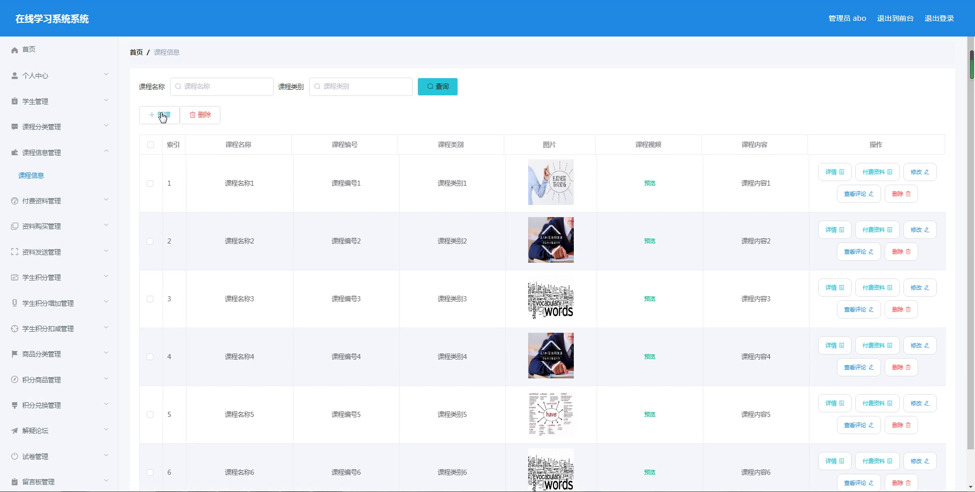Open the 首页 sidebar menu item
975x492 pixels.
click(59, 50)
